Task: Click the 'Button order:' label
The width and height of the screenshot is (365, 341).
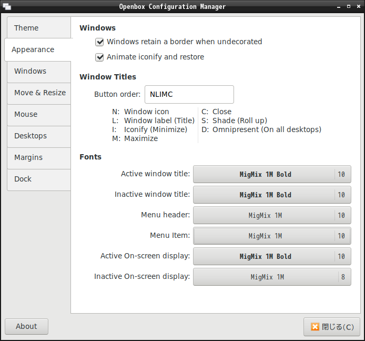Action: (x=117, y=94)
